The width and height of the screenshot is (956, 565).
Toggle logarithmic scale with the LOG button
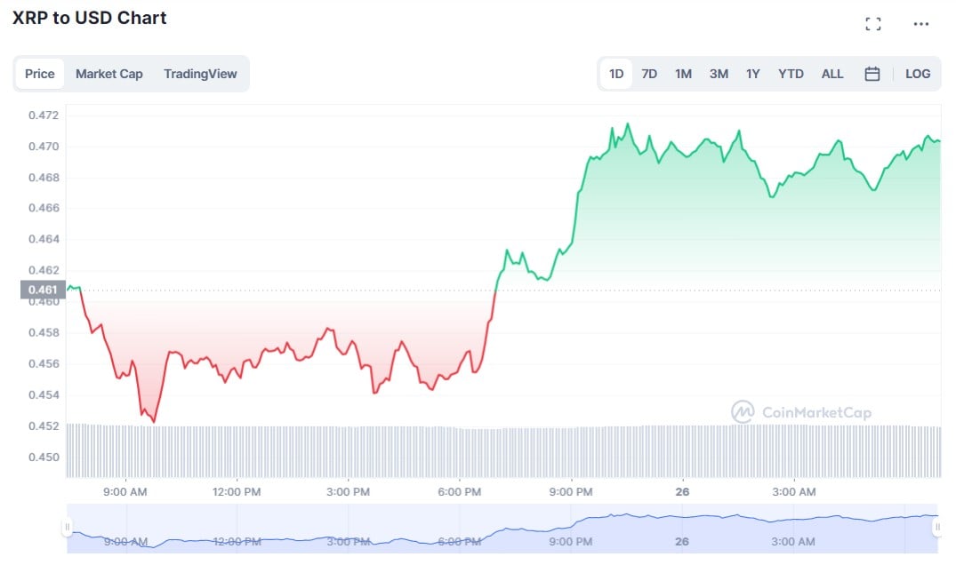917,74
